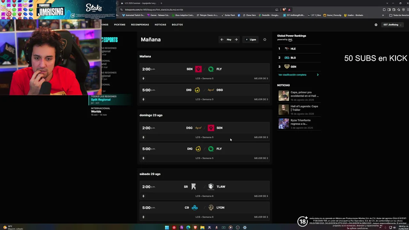Open Ver clasificación completa link

[x=298, y=75]
